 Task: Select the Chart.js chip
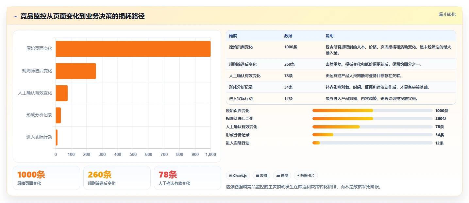(x=238, y=176)
